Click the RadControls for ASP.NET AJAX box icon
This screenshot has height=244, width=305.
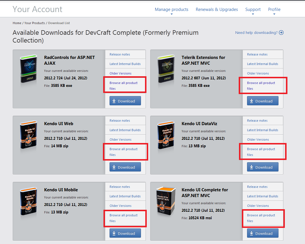click(29, 69)
